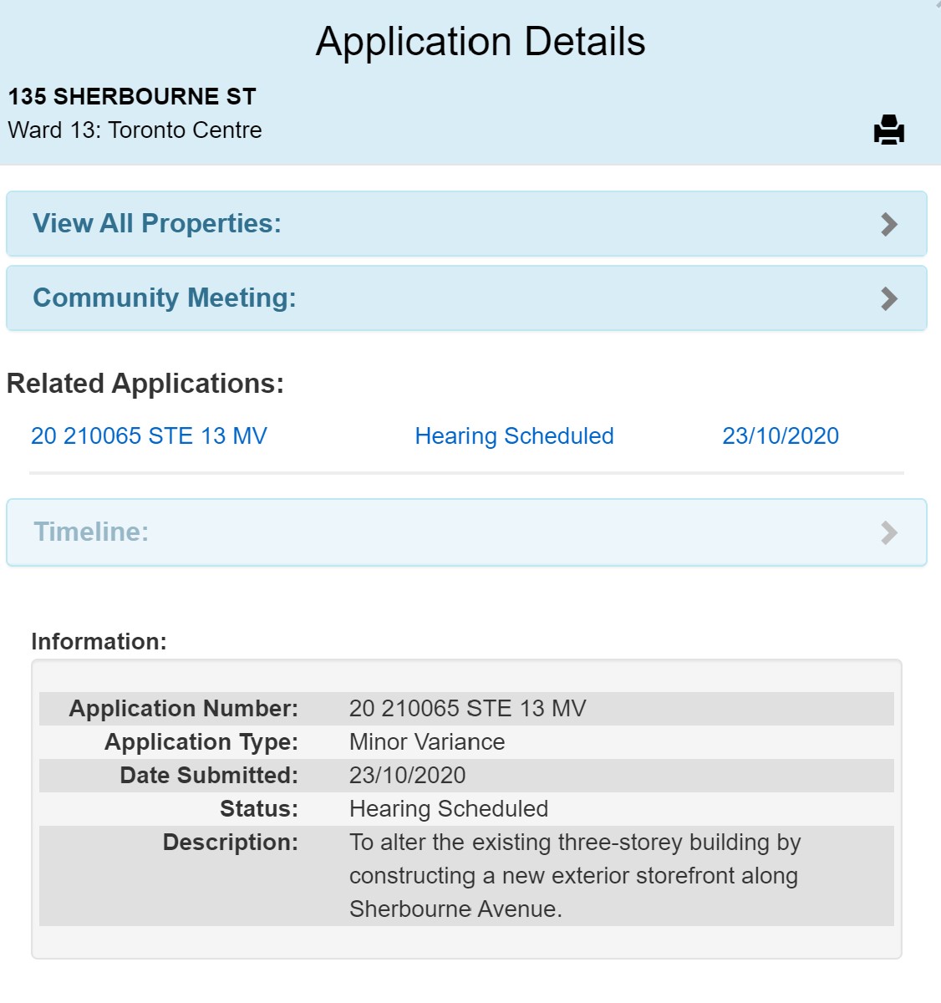Open the Community Meeting section label
941x1003 pixels.
(164, 298)
